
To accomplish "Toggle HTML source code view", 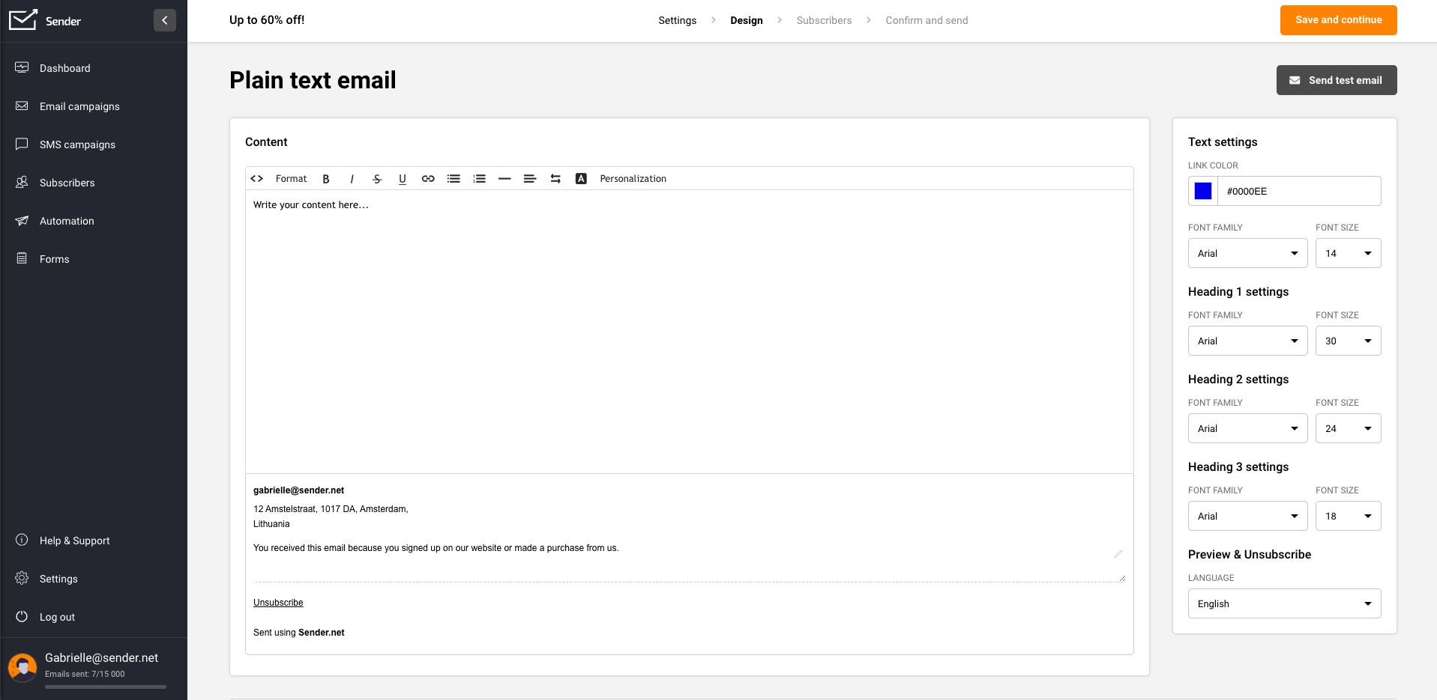I will click(x=257, y=179).
